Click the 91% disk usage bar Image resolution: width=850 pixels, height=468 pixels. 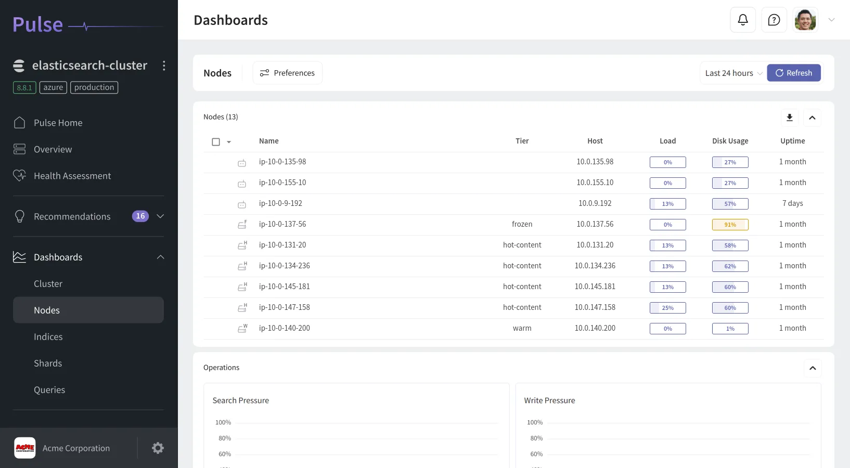(x=730, y=225)
